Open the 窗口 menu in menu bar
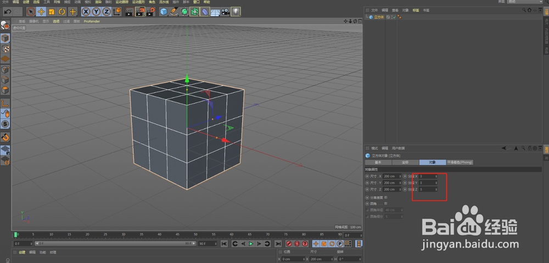Viewport: 549px width, 263px height. [197, 2]
